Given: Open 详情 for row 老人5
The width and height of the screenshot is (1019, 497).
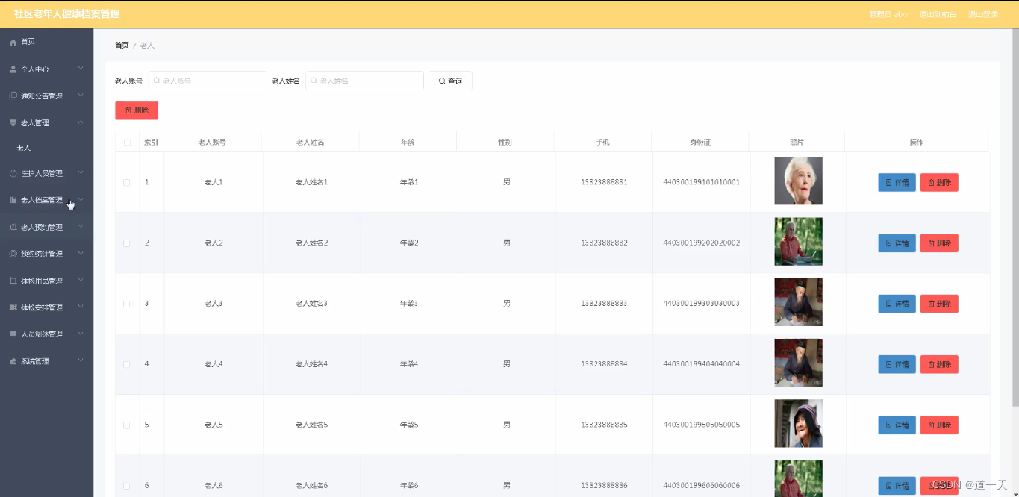Looking at the screenshot, I should coord(897,425).
